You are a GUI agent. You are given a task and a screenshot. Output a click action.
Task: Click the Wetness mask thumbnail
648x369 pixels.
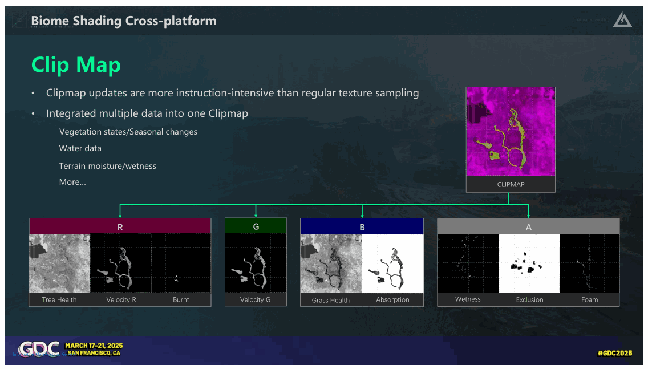(x=468, y=263)
